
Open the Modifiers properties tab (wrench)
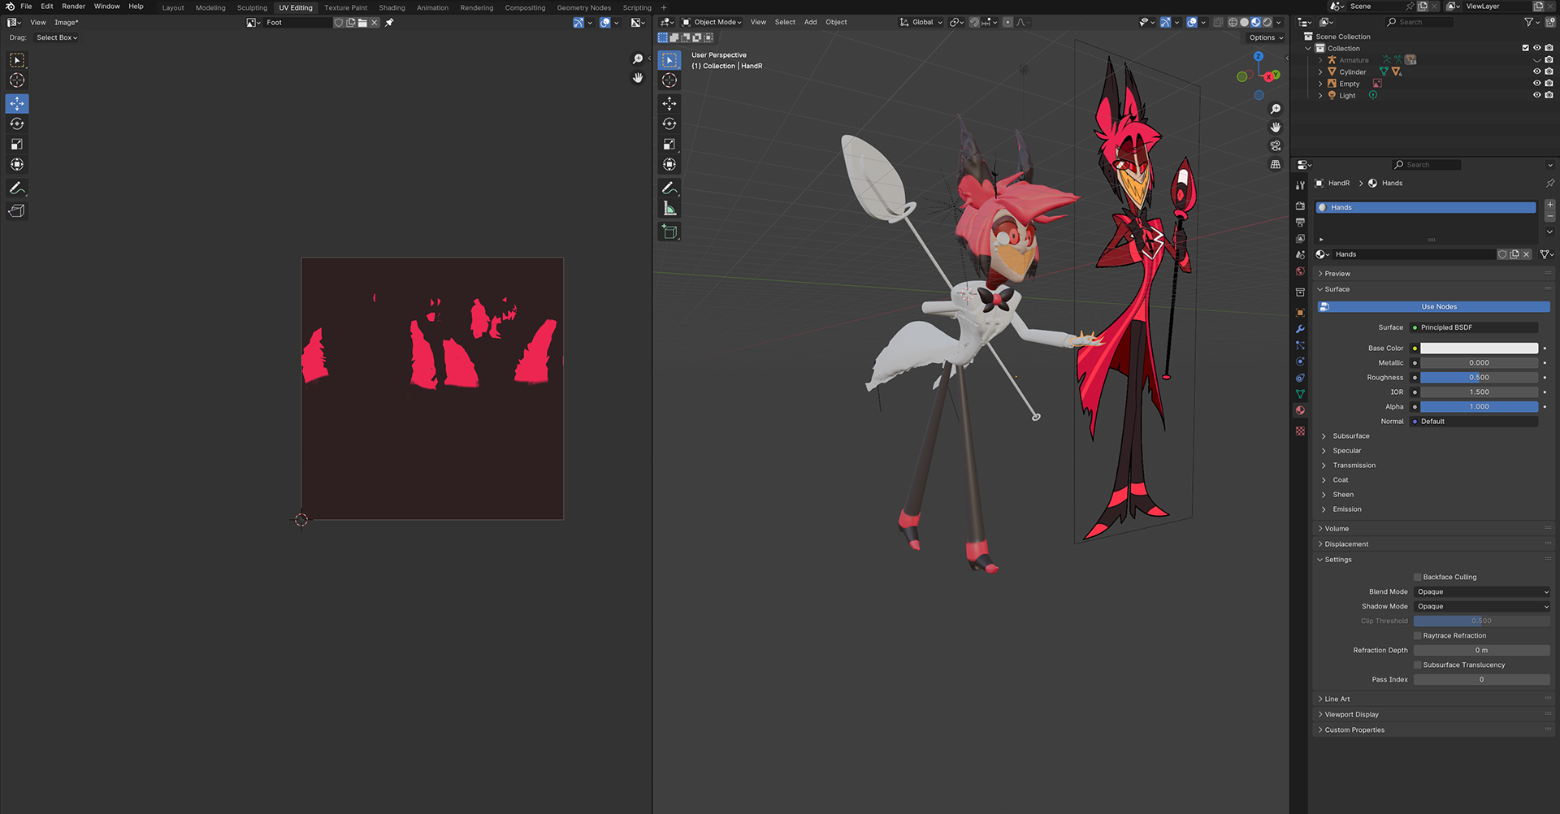coord(1300,329)
